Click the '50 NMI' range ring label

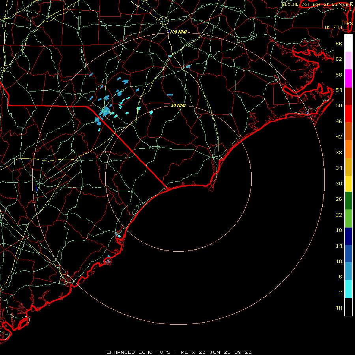tap(178, 105)
